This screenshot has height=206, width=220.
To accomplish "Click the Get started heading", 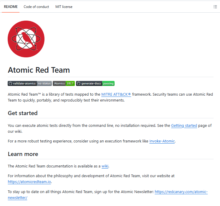I will click(23, 113).
